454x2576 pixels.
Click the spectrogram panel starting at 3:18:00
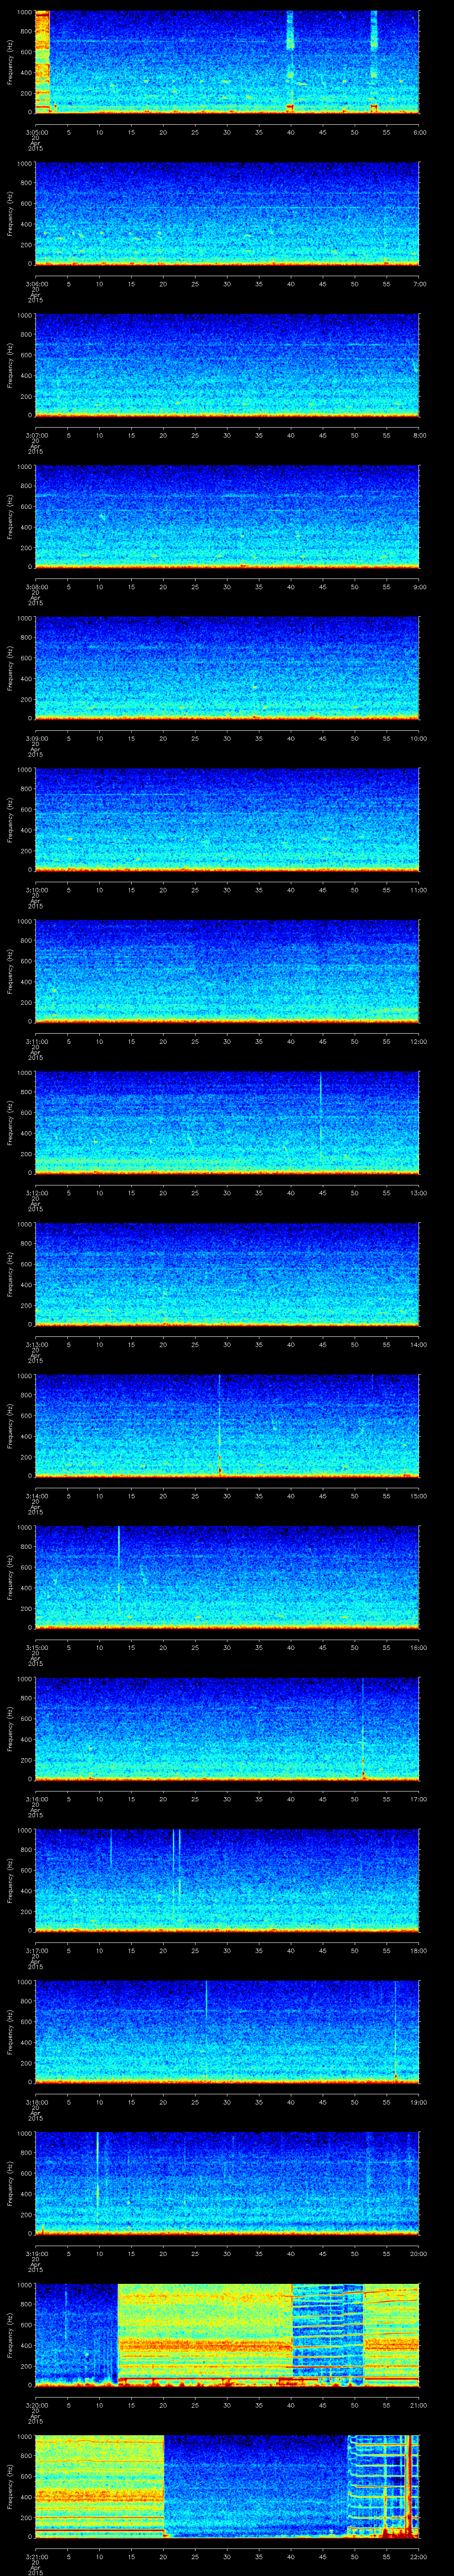(x=227, y=2032)
